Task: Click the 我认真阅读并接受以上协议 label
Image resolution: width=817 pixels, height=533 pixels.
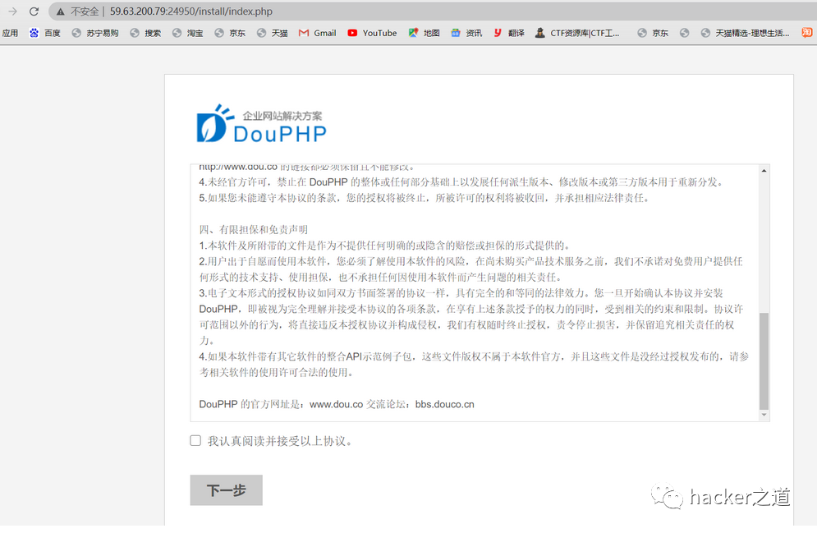Action: [x=280, y=441]
